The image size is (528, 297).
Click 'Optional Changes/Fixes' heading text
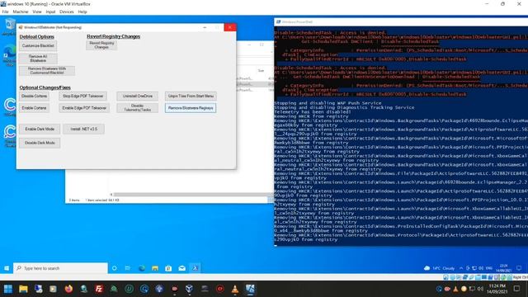[x=45, y=87]
